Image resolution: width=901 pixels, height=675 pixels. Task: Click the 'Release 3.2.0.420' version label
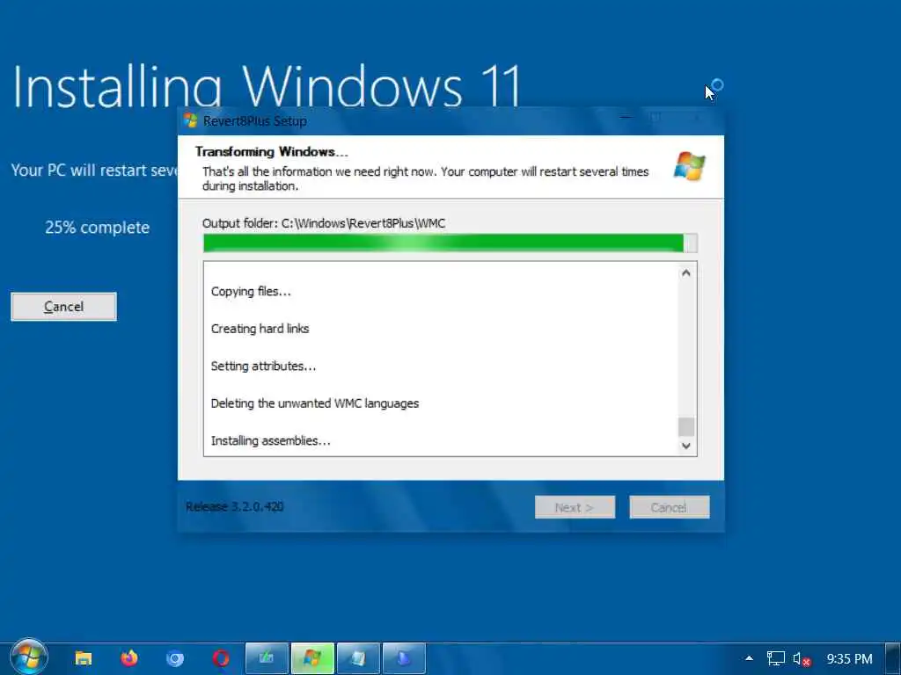234,506
